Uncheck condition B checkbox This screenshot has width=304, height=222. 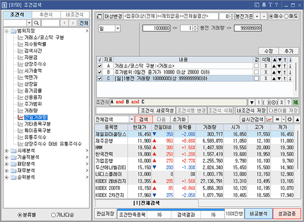(100, 72)
